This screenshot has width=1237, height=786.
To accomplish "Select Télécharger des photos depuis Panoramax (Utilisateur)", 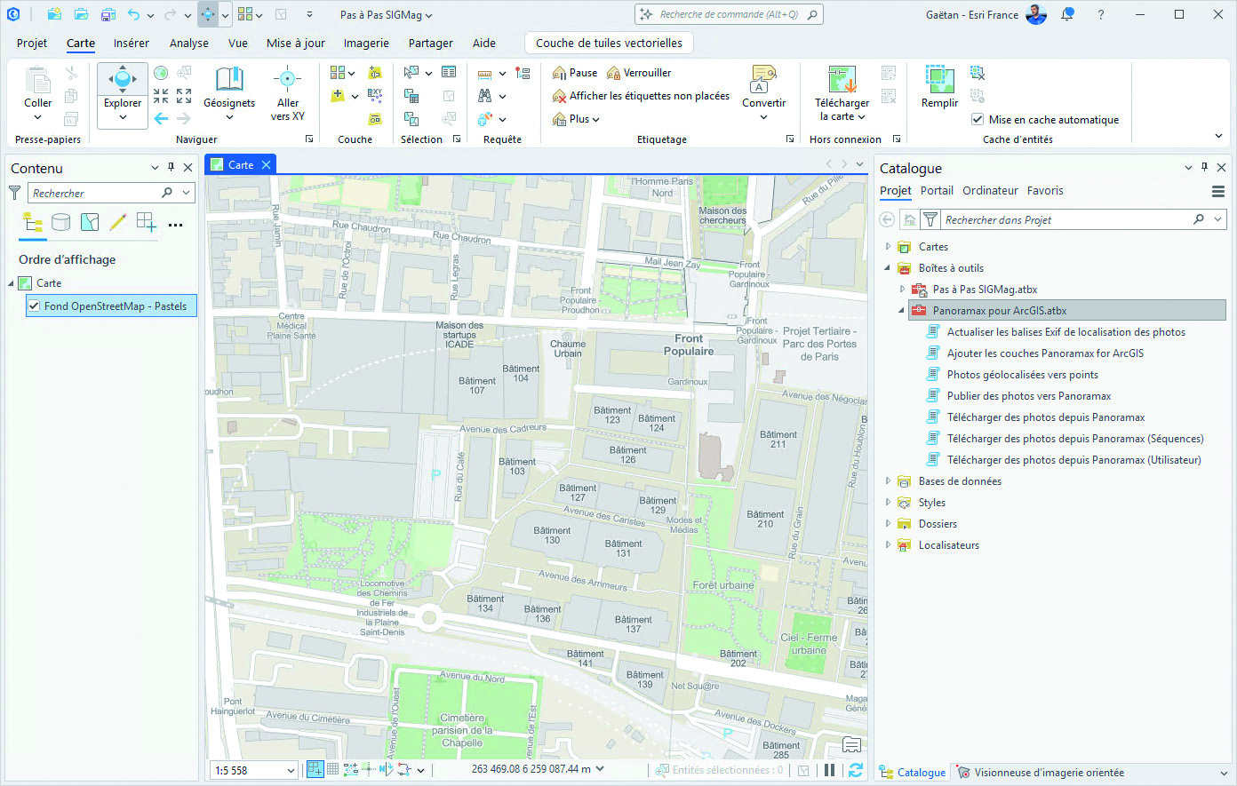I will 1073,460.
